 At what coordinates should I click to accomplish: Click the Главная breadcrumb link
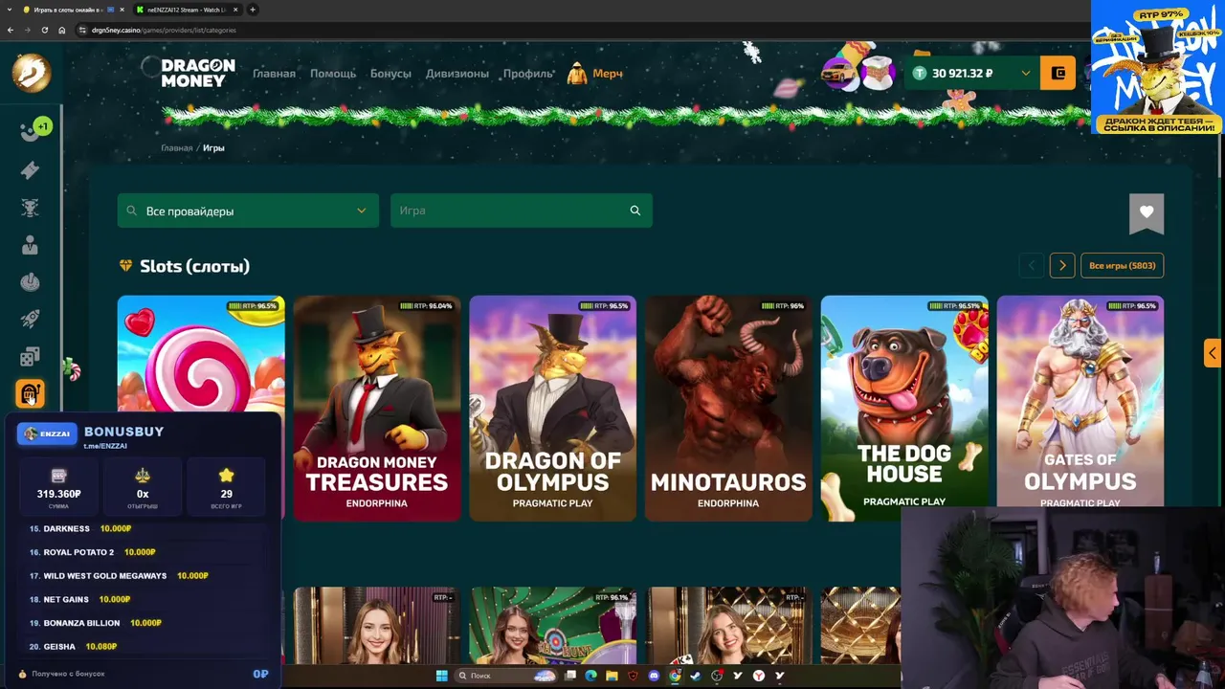(x=176, y=148)
